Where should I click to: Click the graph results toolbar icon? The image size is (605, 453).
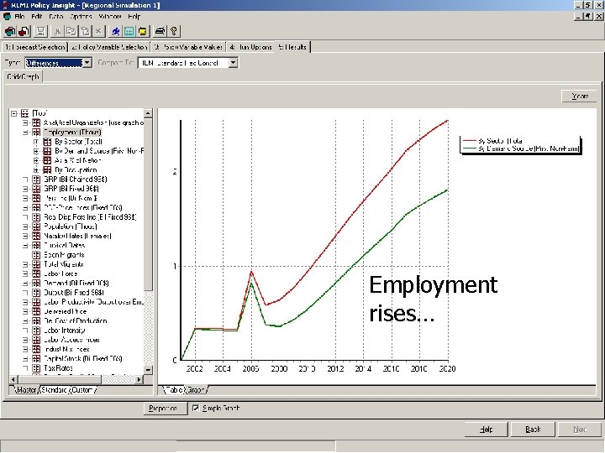pos(129,31)
